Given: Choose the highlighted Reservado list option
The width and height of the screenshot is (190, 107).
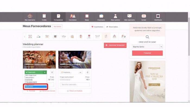Looking at the screenshot, I should (x=36, y=87).
